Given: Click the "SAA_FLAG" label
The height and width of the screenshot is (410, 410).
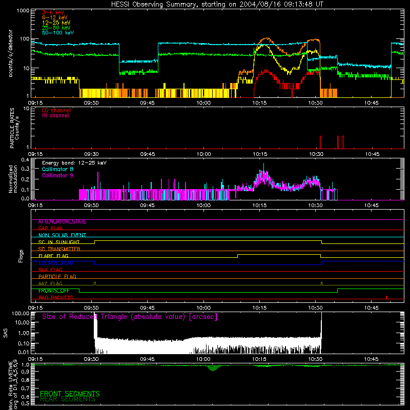Looking at the screenshot, I should click(50, 270).
